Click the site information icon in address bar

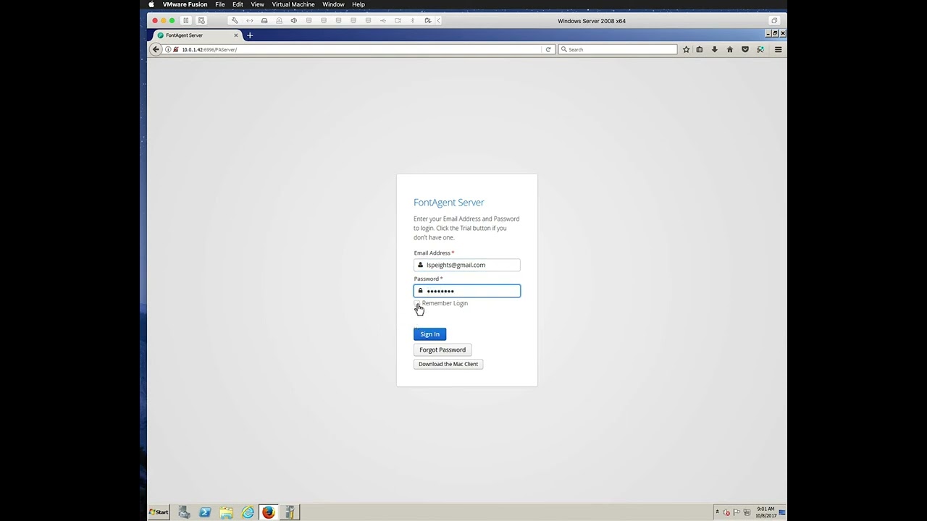(x=168, y=50)
